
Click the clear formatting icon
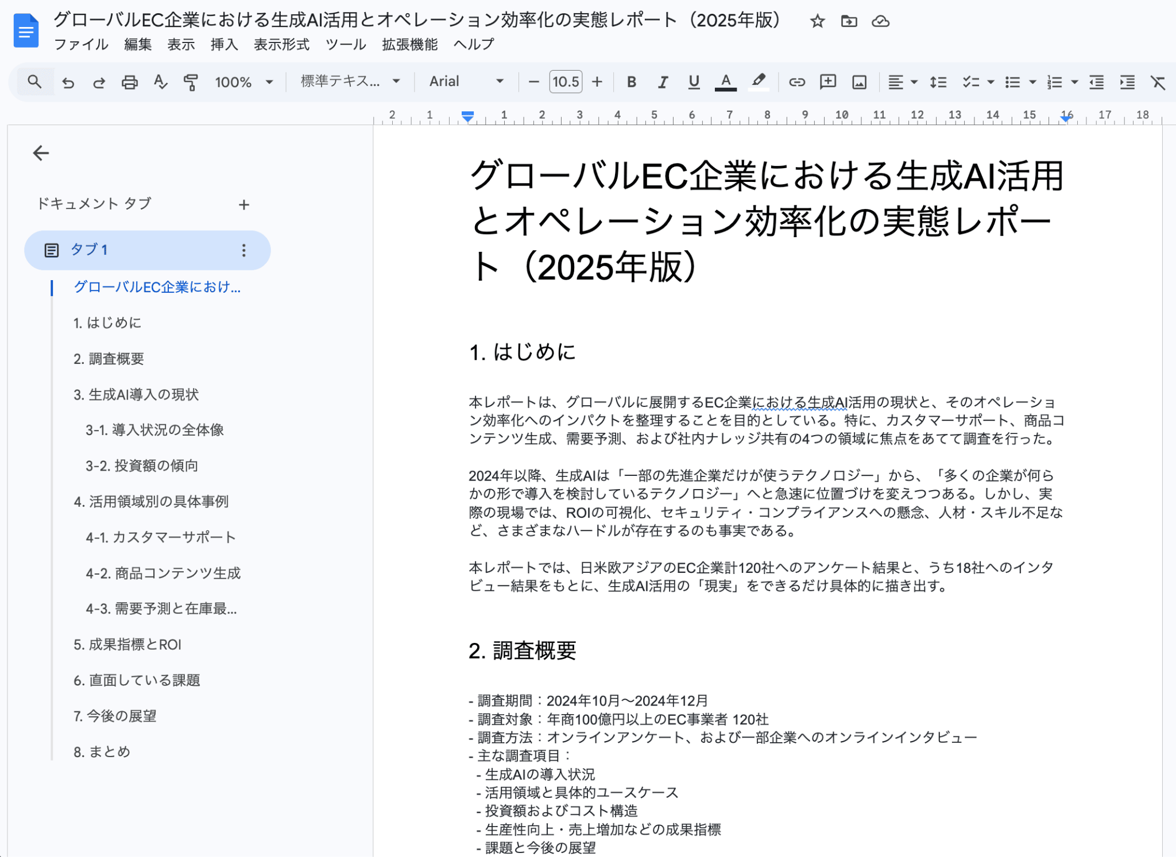click(1158, 82)
